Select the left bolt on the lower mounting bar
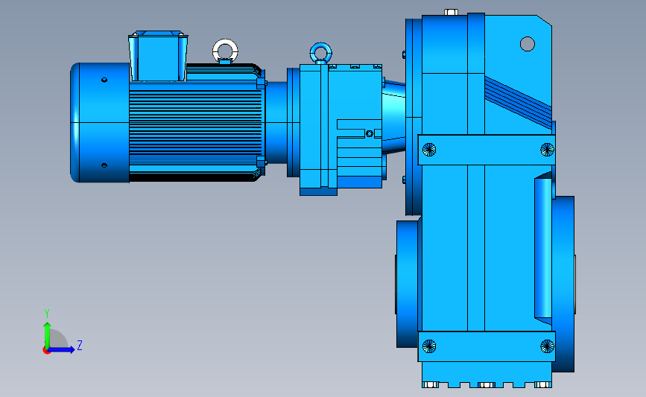646x397 pixels. 429,346
